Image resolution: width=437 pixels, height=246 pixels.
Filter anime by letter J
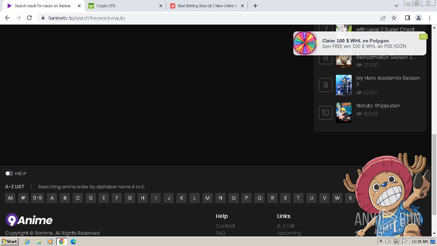(x=169, y=198)
